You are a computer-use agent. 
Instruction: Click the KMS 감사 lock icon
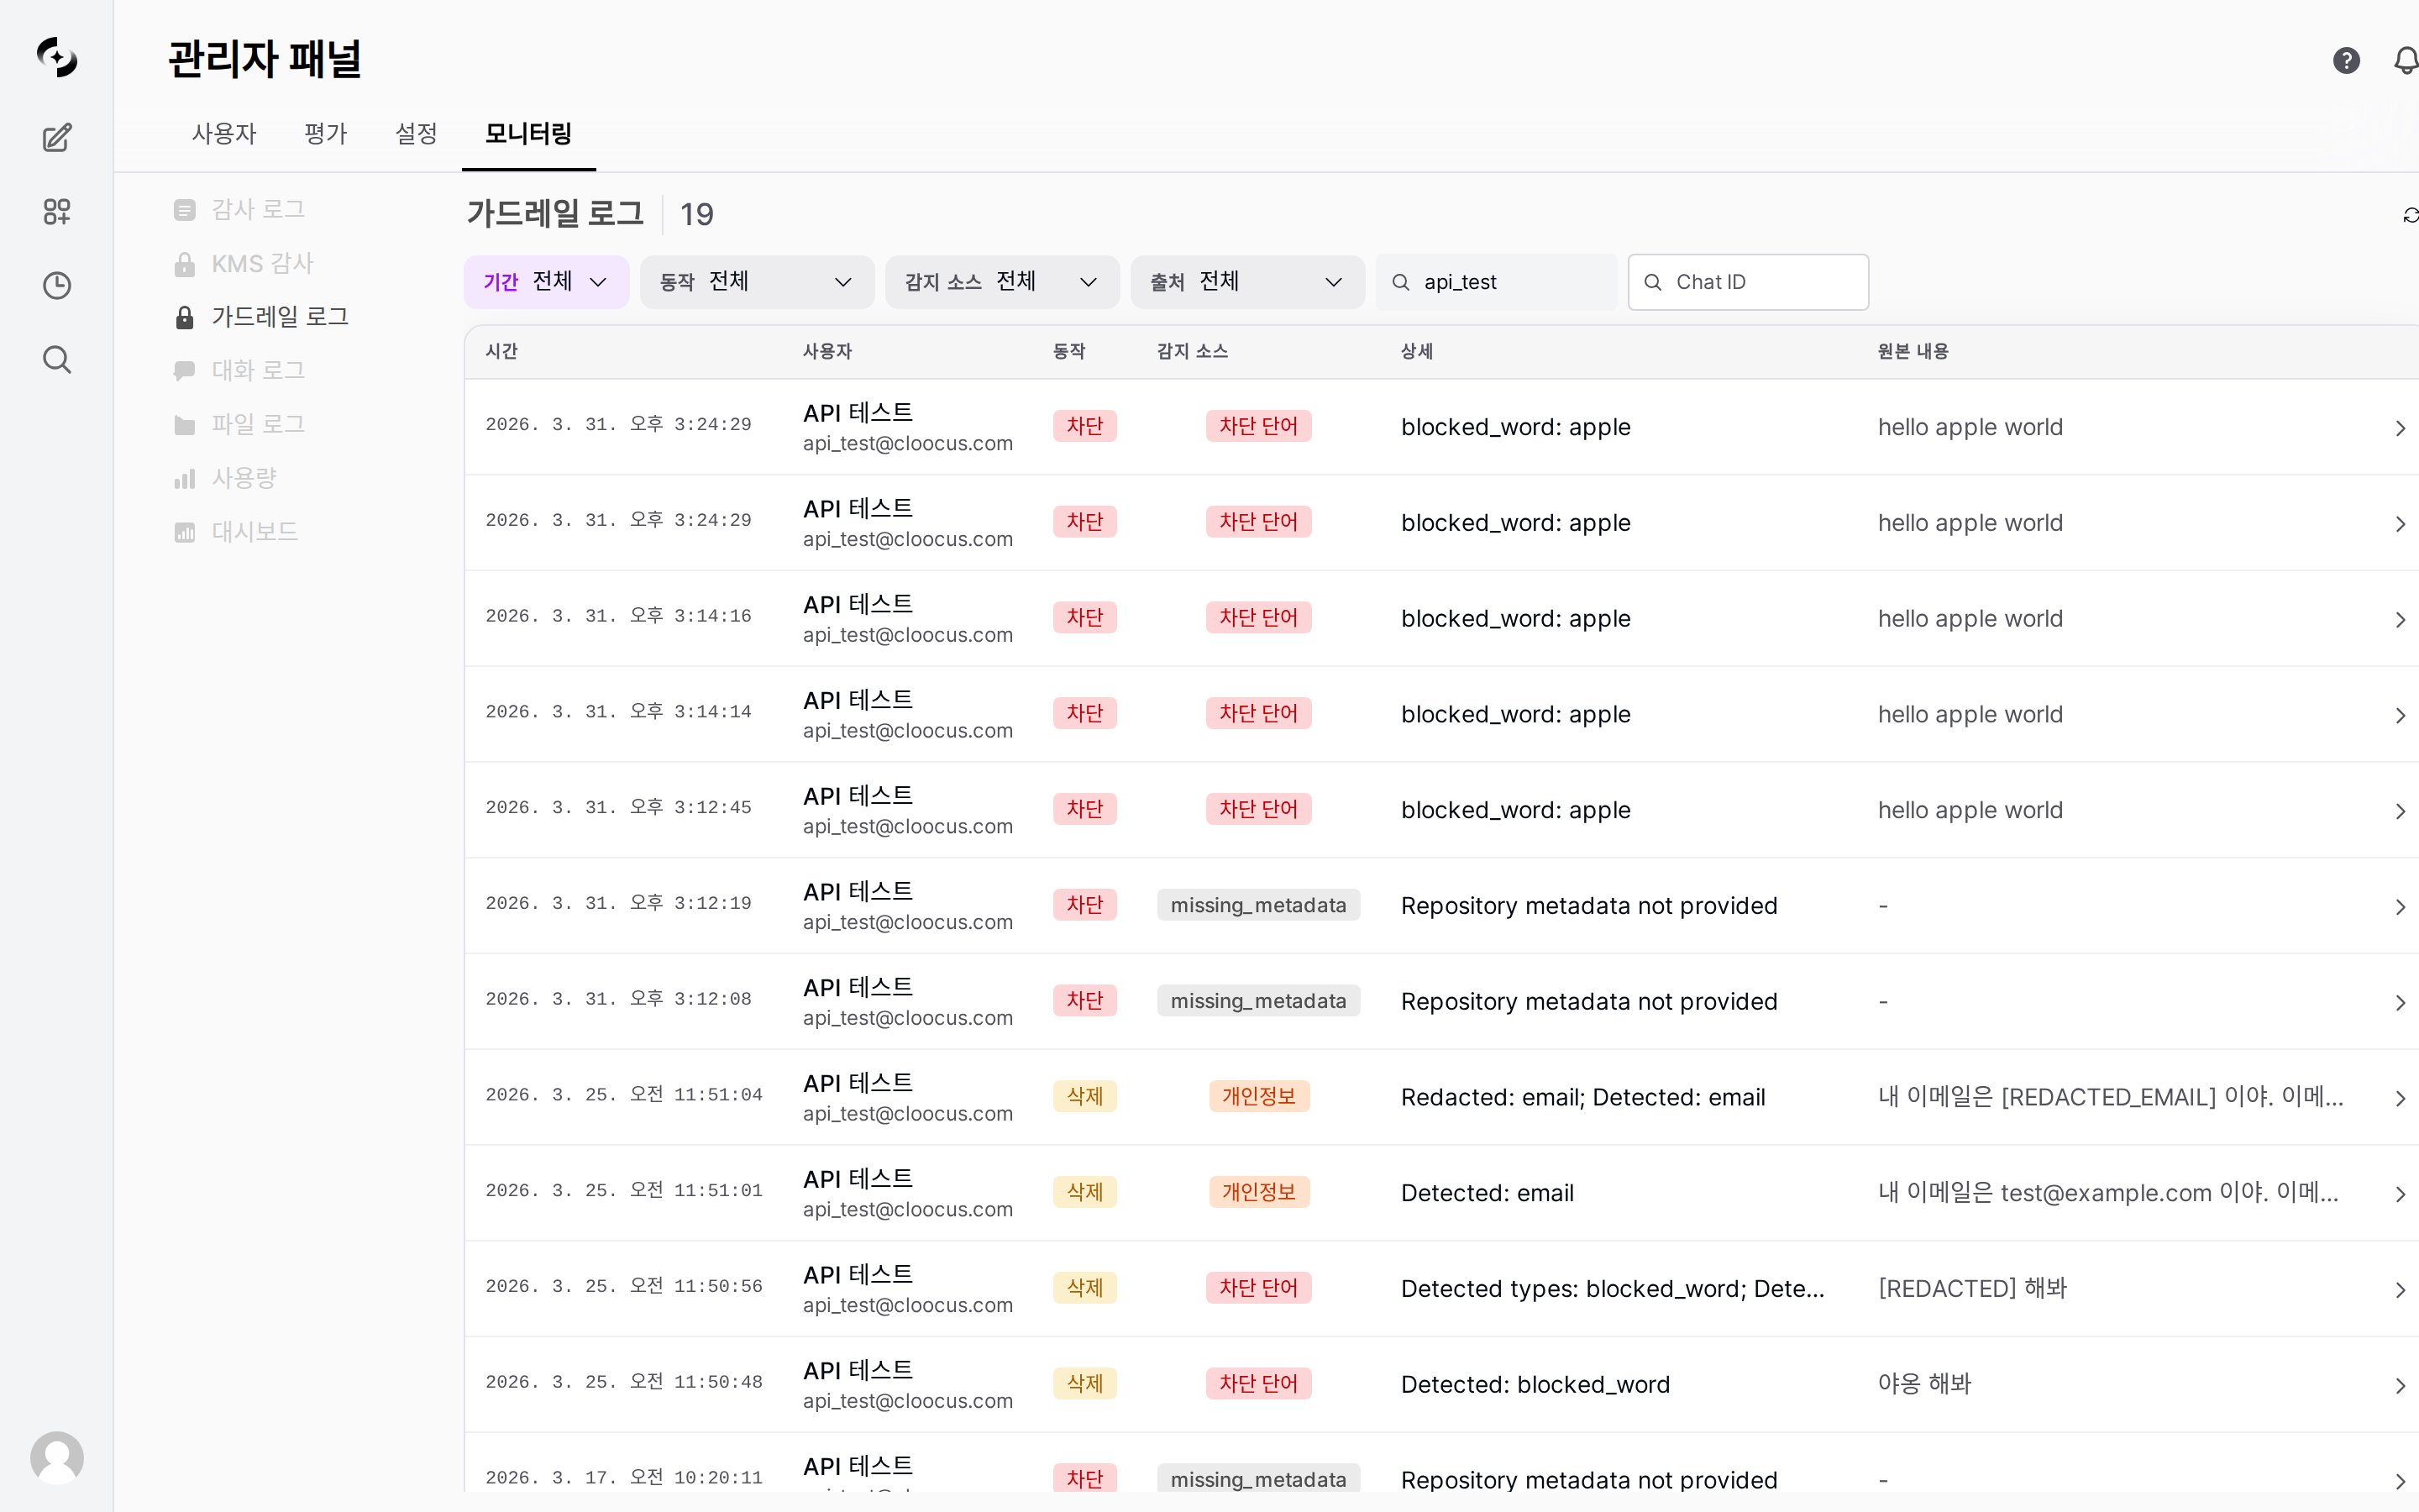pos(184,264)
